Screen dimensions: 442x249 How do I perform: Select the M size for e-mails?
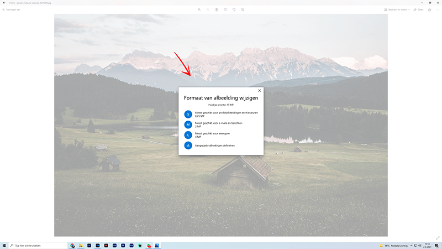[188, 124]
